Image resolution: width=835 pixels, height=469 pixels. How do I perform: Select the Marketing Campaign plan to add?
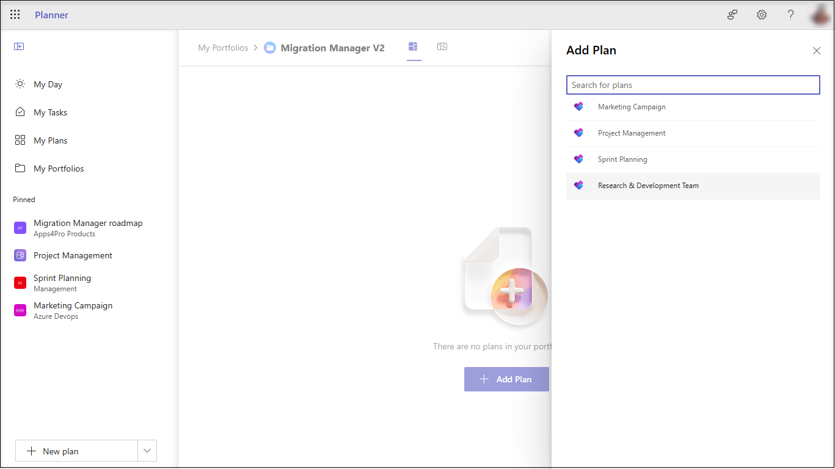coord(632,106)
